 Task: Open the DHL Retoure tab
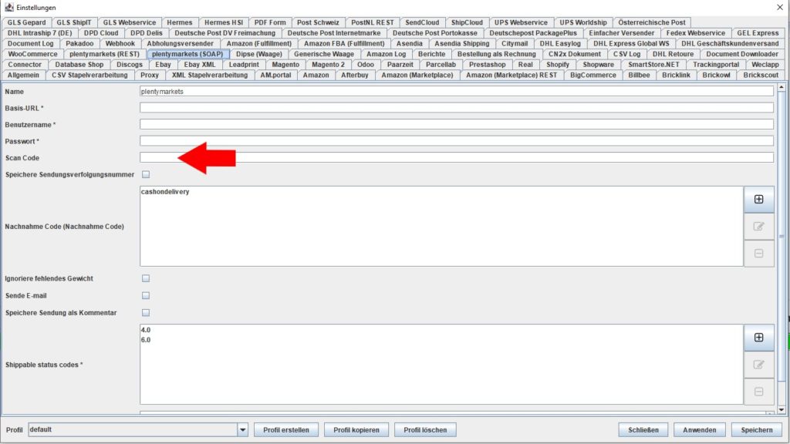click(x=673, y=54)
